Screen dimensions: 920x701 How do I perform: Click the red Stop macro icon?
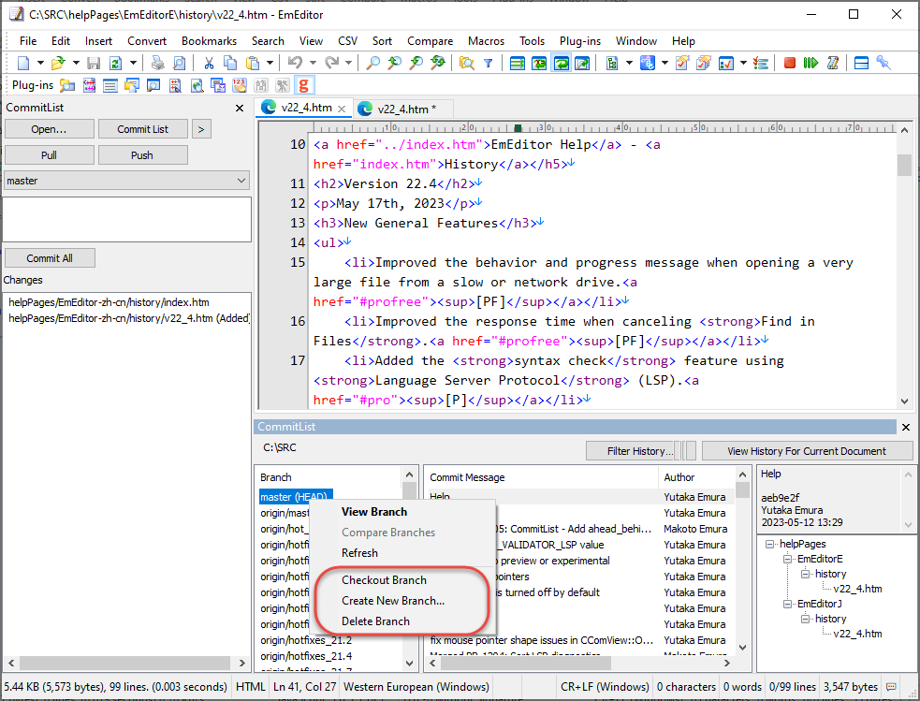790,63
